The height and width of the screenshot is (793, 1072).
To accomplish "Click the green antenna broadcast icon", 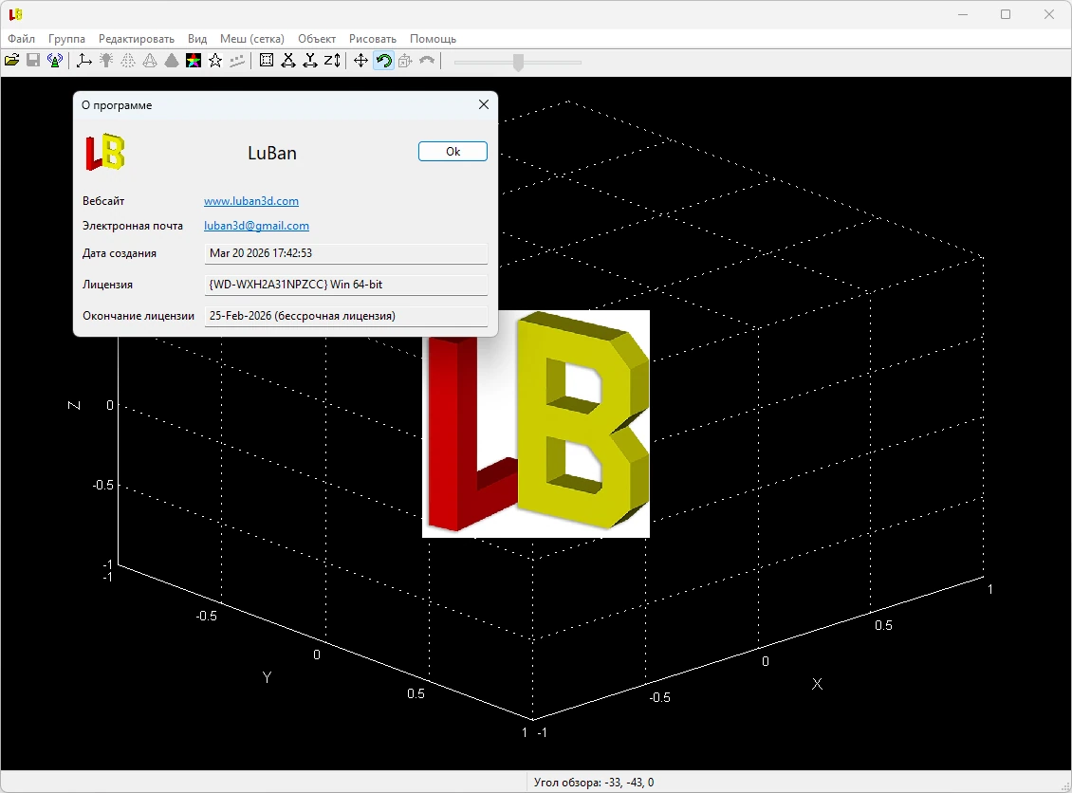I will [x=55, y=61].
